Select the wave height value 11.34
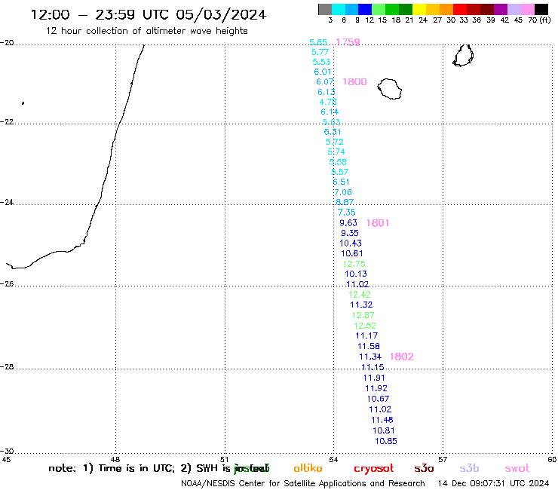The width and height of the screenshot is (558, 490). point(370,357)
